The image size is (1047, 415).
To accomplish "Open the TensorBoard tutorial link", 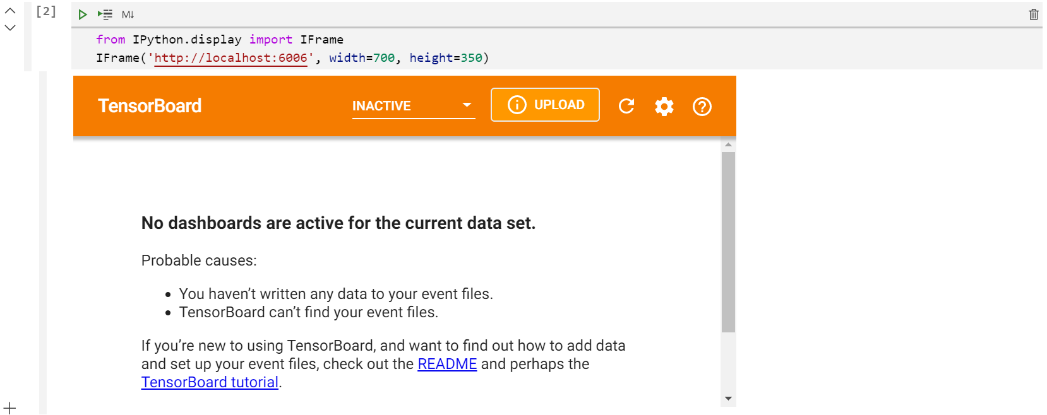I will click(x=210, y=382).
